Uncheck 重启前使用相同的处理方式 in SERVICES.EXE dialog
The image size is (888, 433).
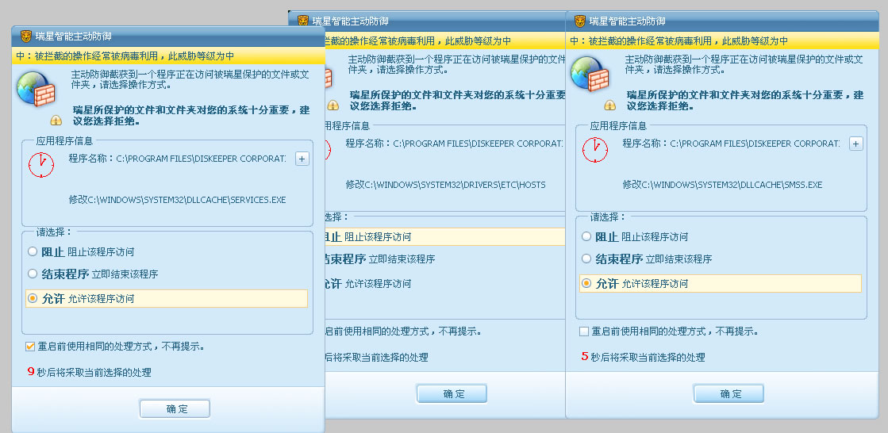[x=30, y=346]
